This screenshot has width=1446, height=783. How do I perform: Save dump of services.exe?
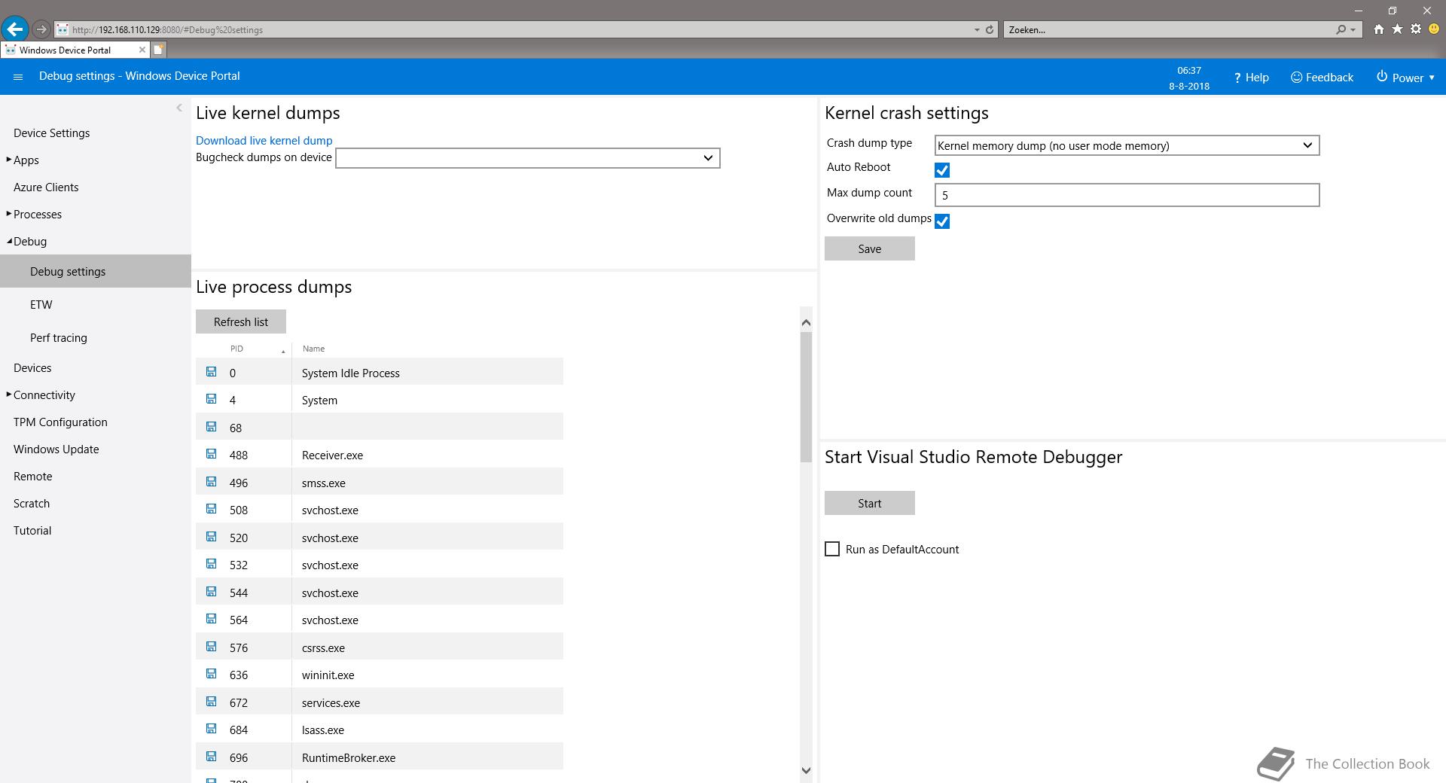pos(211,701)
